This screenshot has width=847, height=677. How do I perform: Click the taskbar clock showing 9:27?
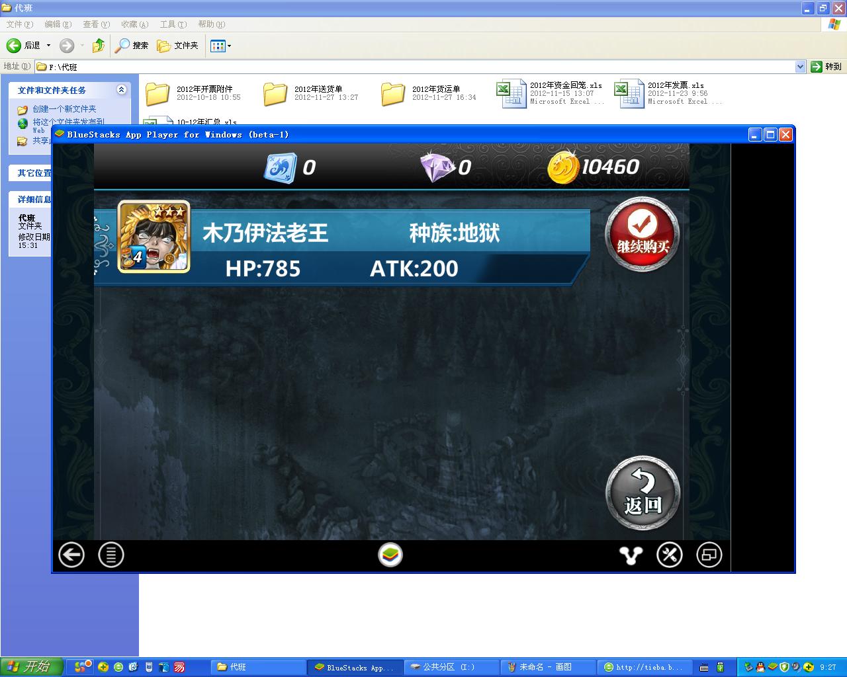pos(828,668)
